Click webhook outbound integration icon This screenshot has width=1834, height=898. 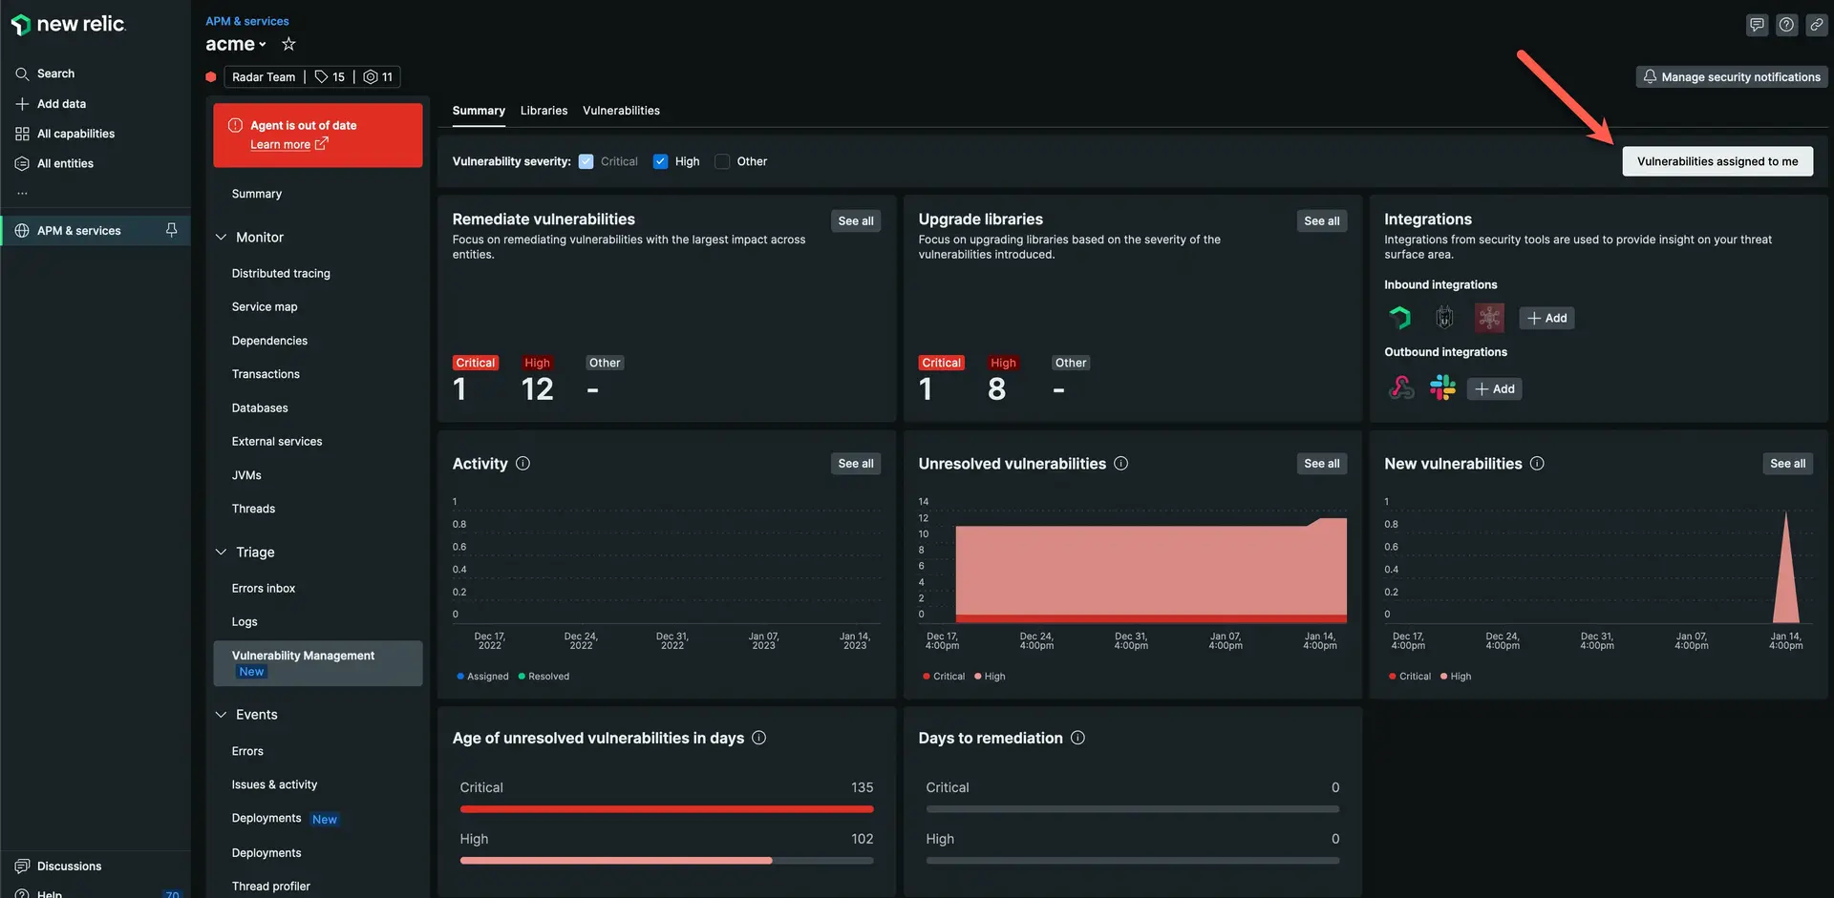1400,387
